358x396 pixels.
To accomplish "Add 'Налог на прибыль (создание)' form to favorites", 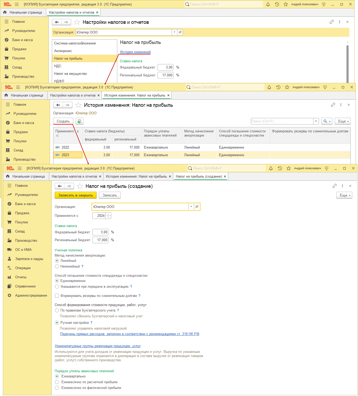I will 80,186.
